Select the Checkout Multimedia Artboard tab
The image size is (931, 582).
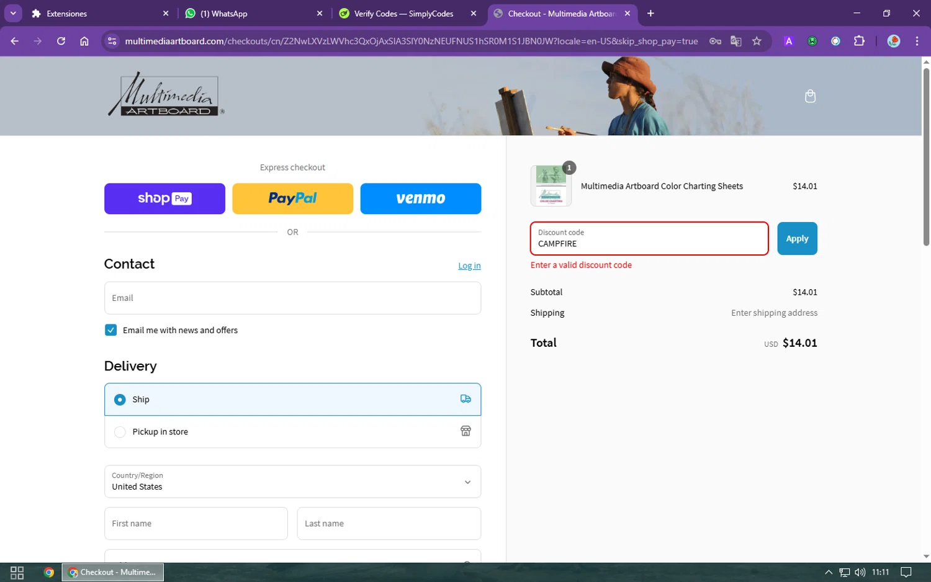point(561,13)
